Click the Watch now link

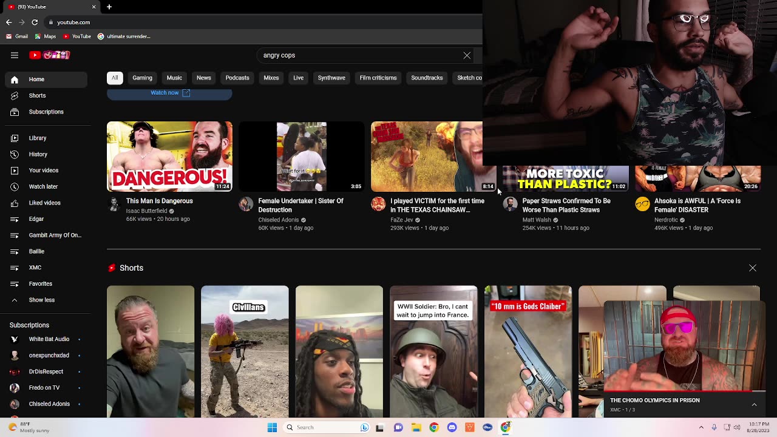[170, 93]
